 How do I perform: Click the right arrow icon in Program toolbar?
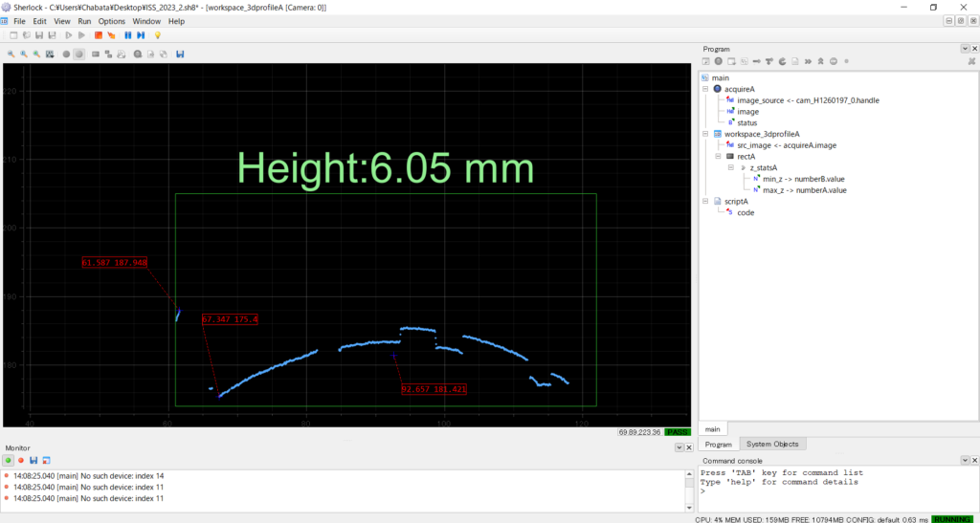coord(757,61)
